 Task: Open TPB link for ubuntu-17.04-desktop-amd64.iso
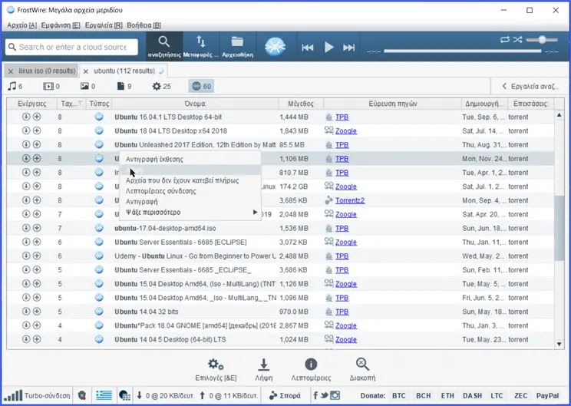[x=342, y=228]
